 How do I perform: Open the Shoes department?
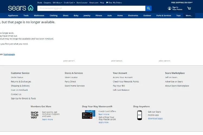[66, 15]
